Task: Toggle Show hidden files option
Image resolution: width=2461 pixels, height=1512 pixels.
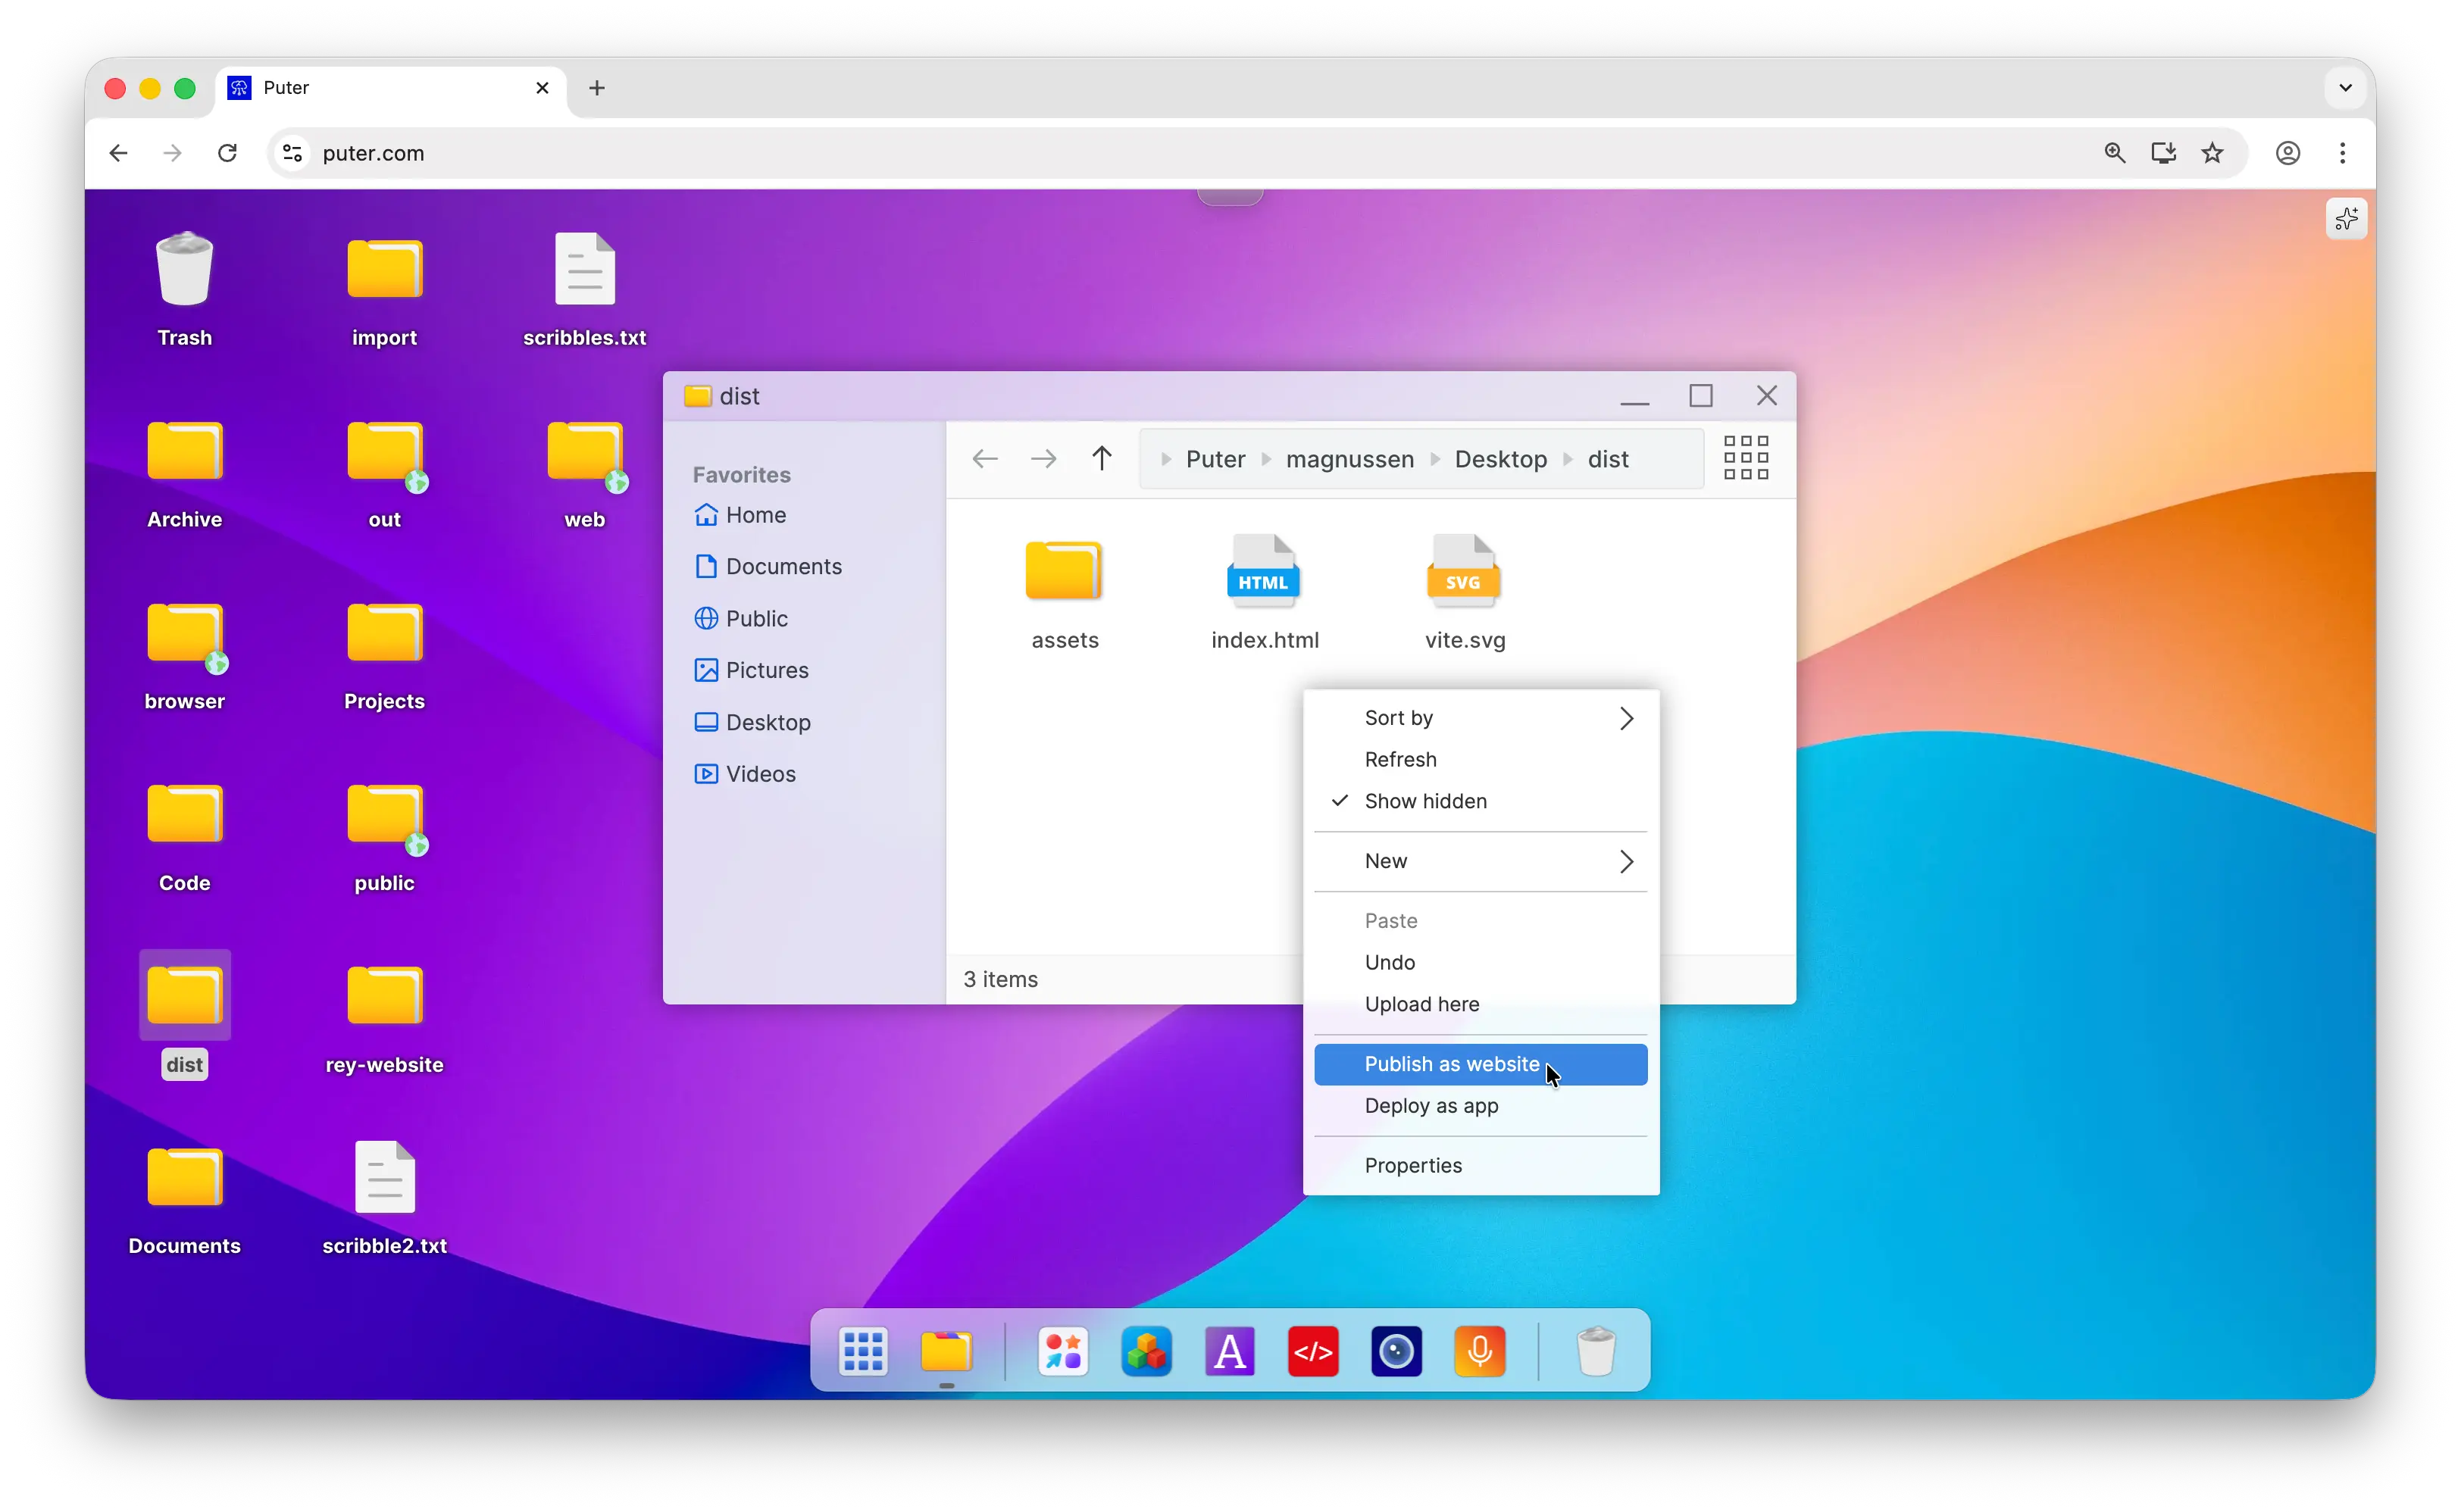Action: 1425,800
